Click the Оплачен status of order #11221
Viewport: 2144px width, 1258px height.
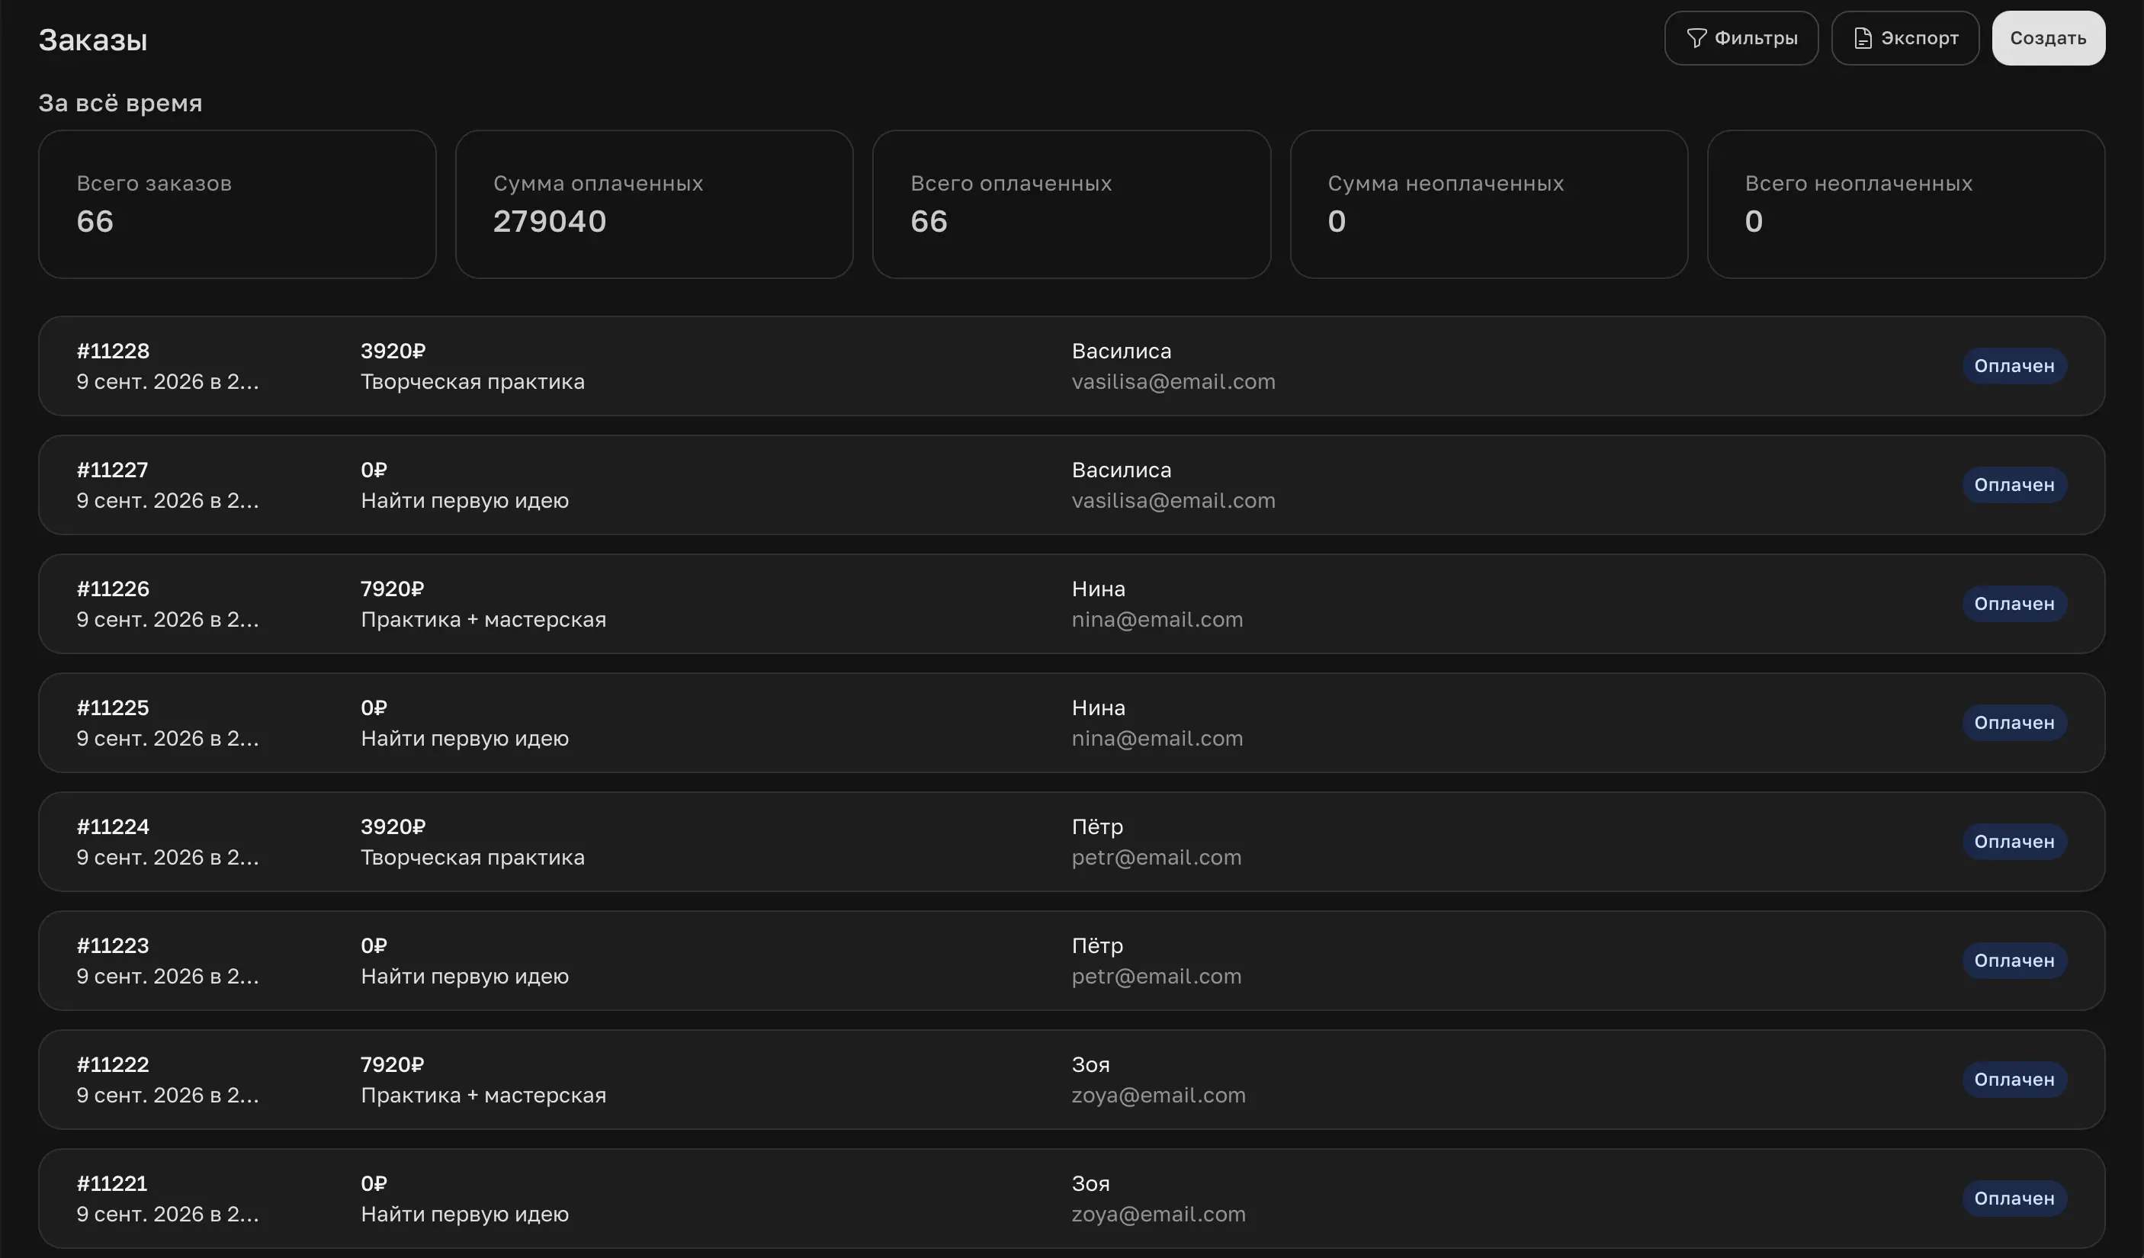click(2014, 1199)
